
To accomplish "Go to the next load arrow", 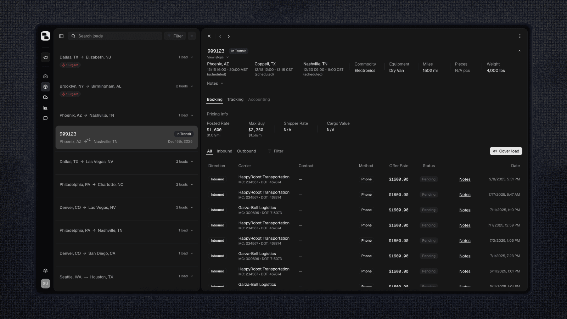I will point(229,36).
